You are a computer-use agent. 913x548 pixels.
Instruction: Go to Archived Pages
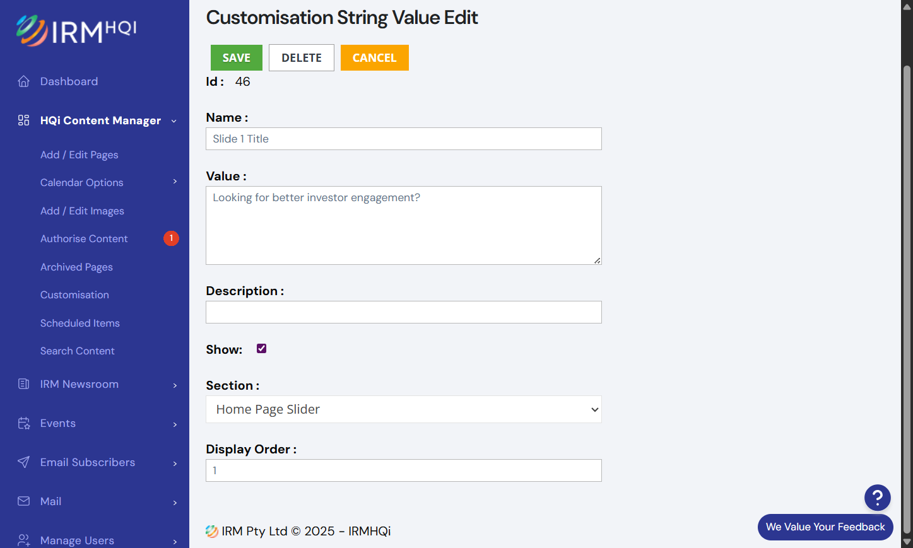pyautogui.click(x=76, y=267)
